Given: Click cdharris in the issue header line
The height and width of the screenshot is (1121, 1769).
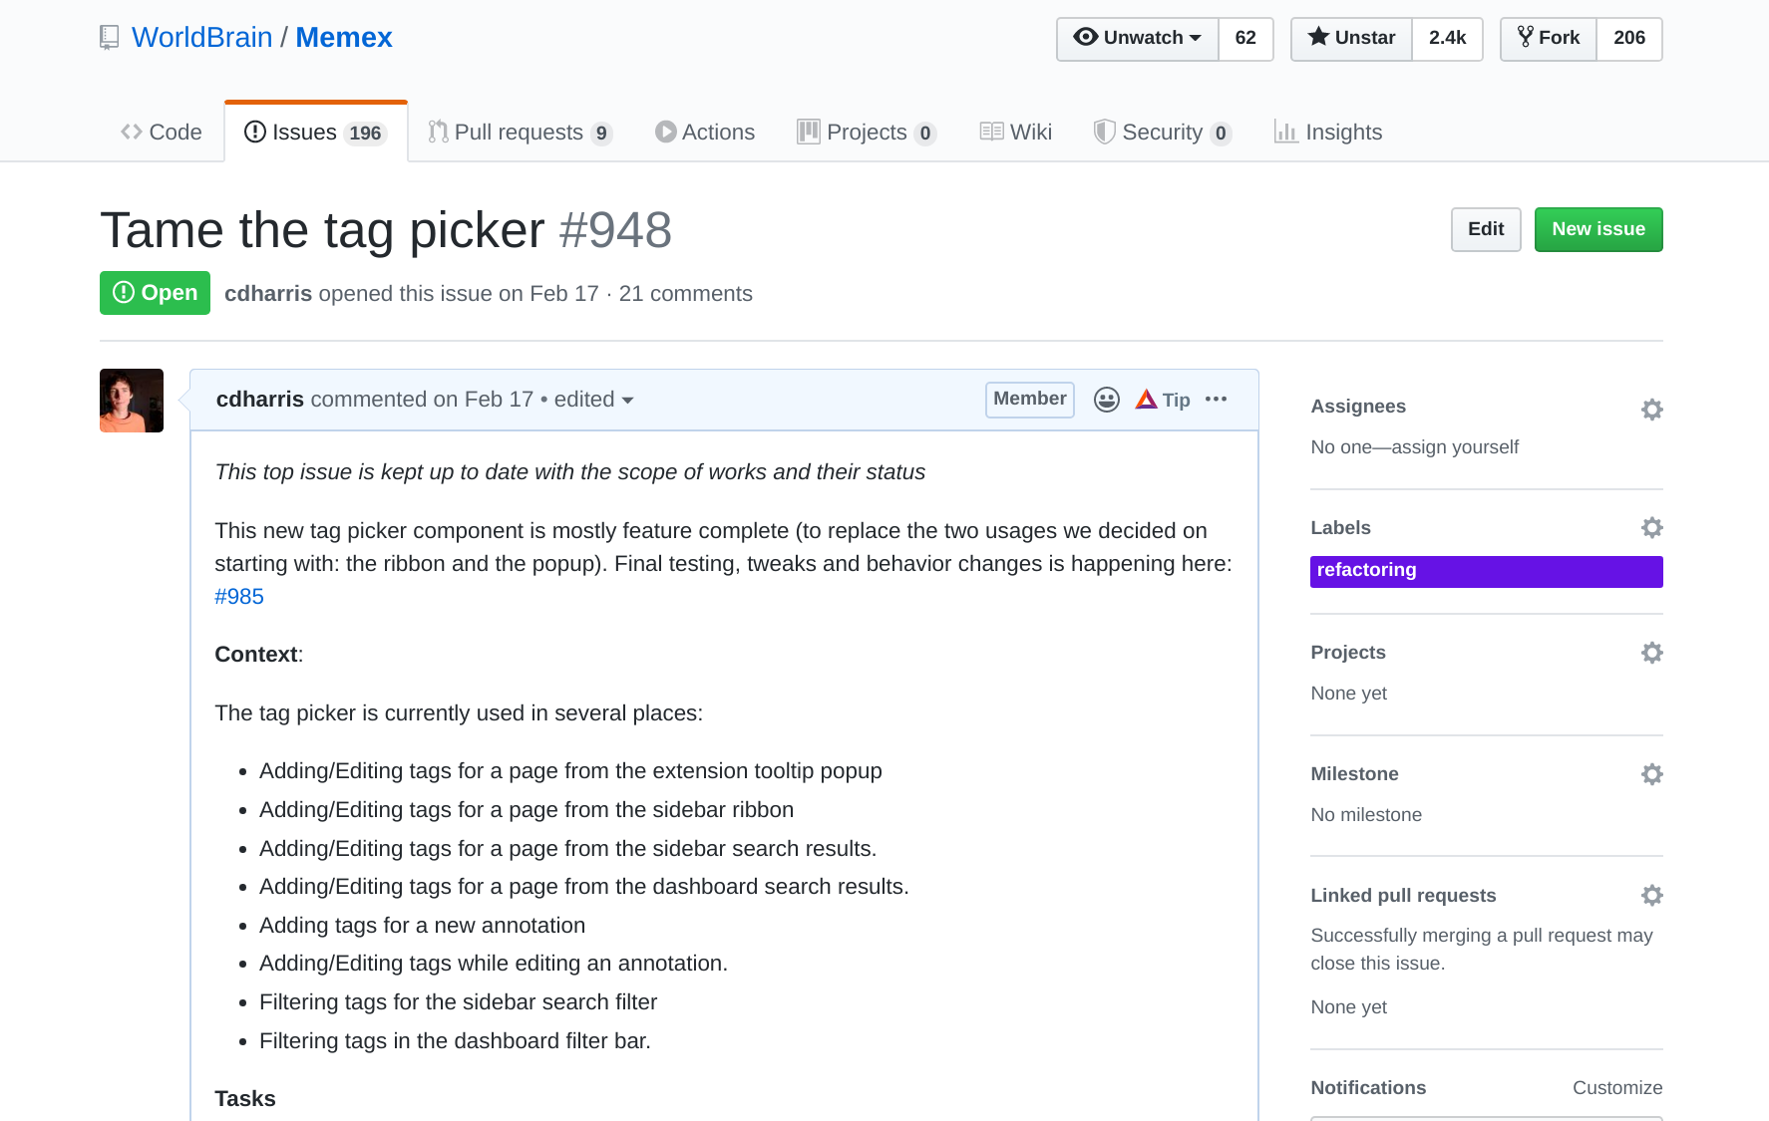Looking at the screenshot, I should (x=268, y=294).
